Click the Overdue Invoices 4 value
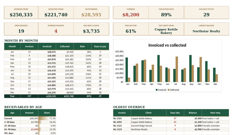Viewport: 233px width, 135px height. pos(56,31)
